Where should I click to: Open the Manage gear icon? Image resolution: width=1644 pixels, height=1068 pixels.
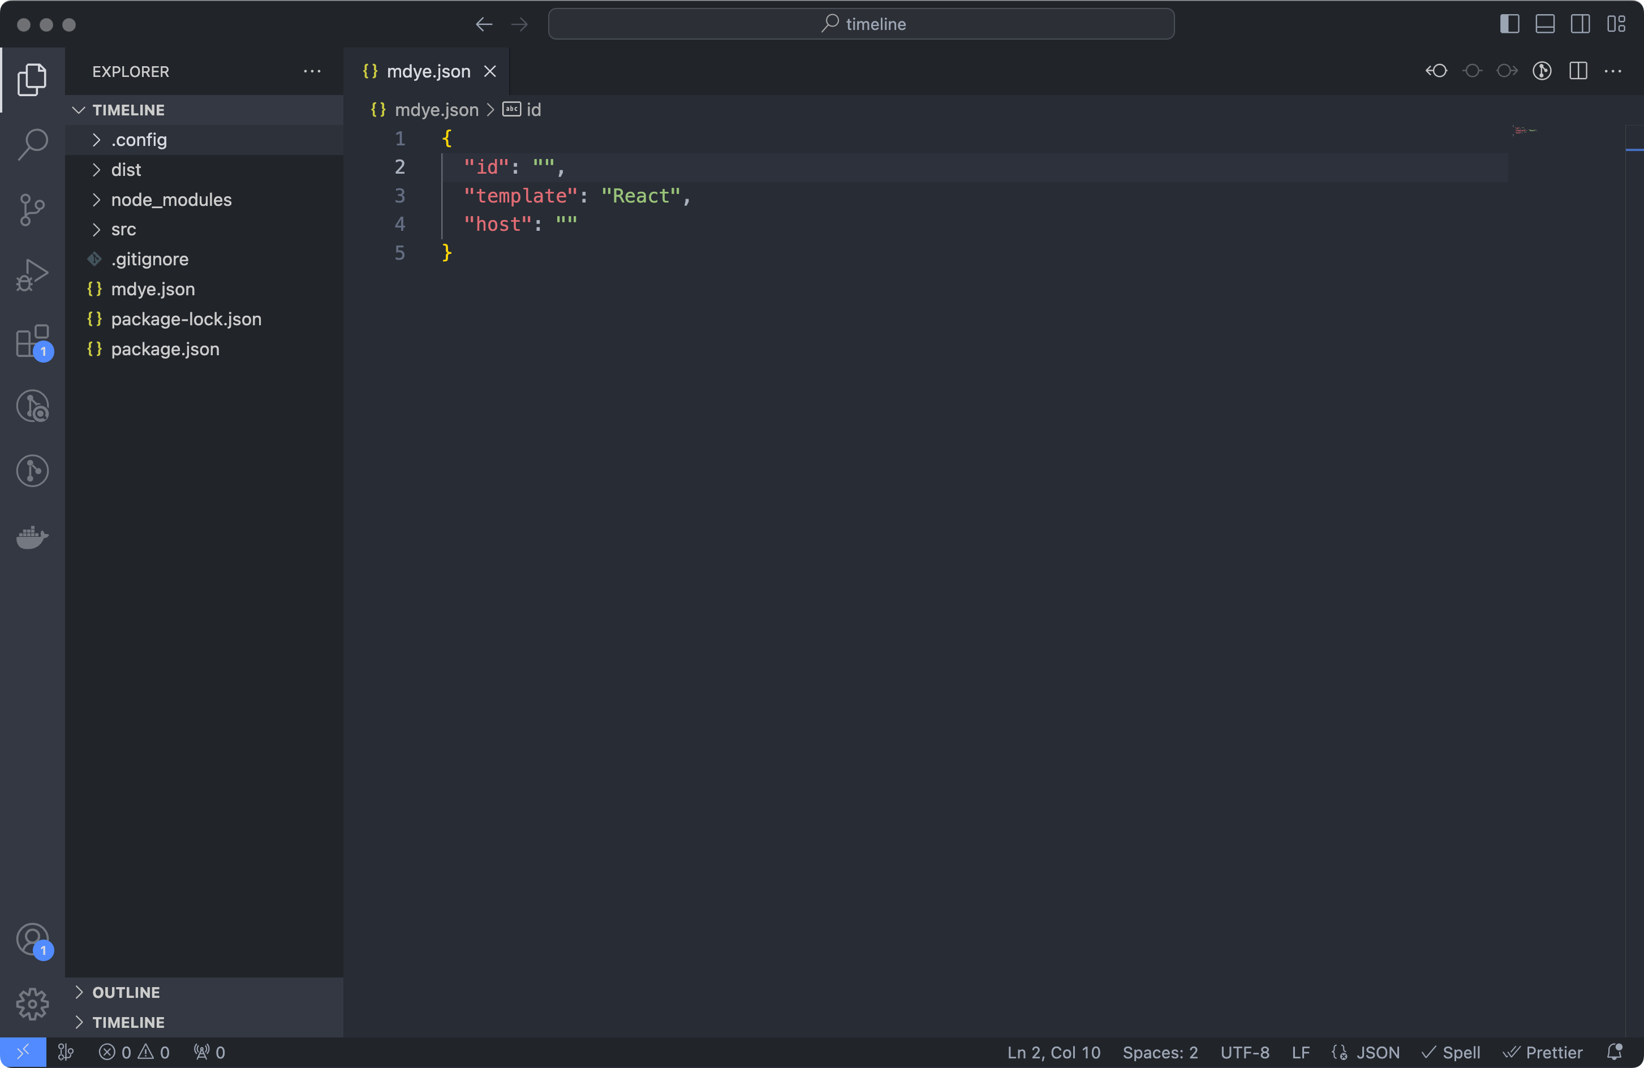pos(32,1003)
